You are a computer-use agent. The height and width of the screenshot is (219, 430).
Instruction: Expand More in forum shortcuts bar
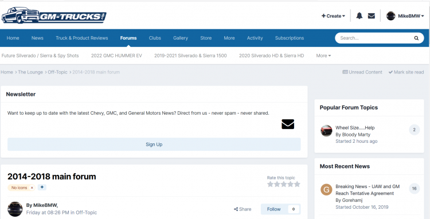tap(323, 56)
